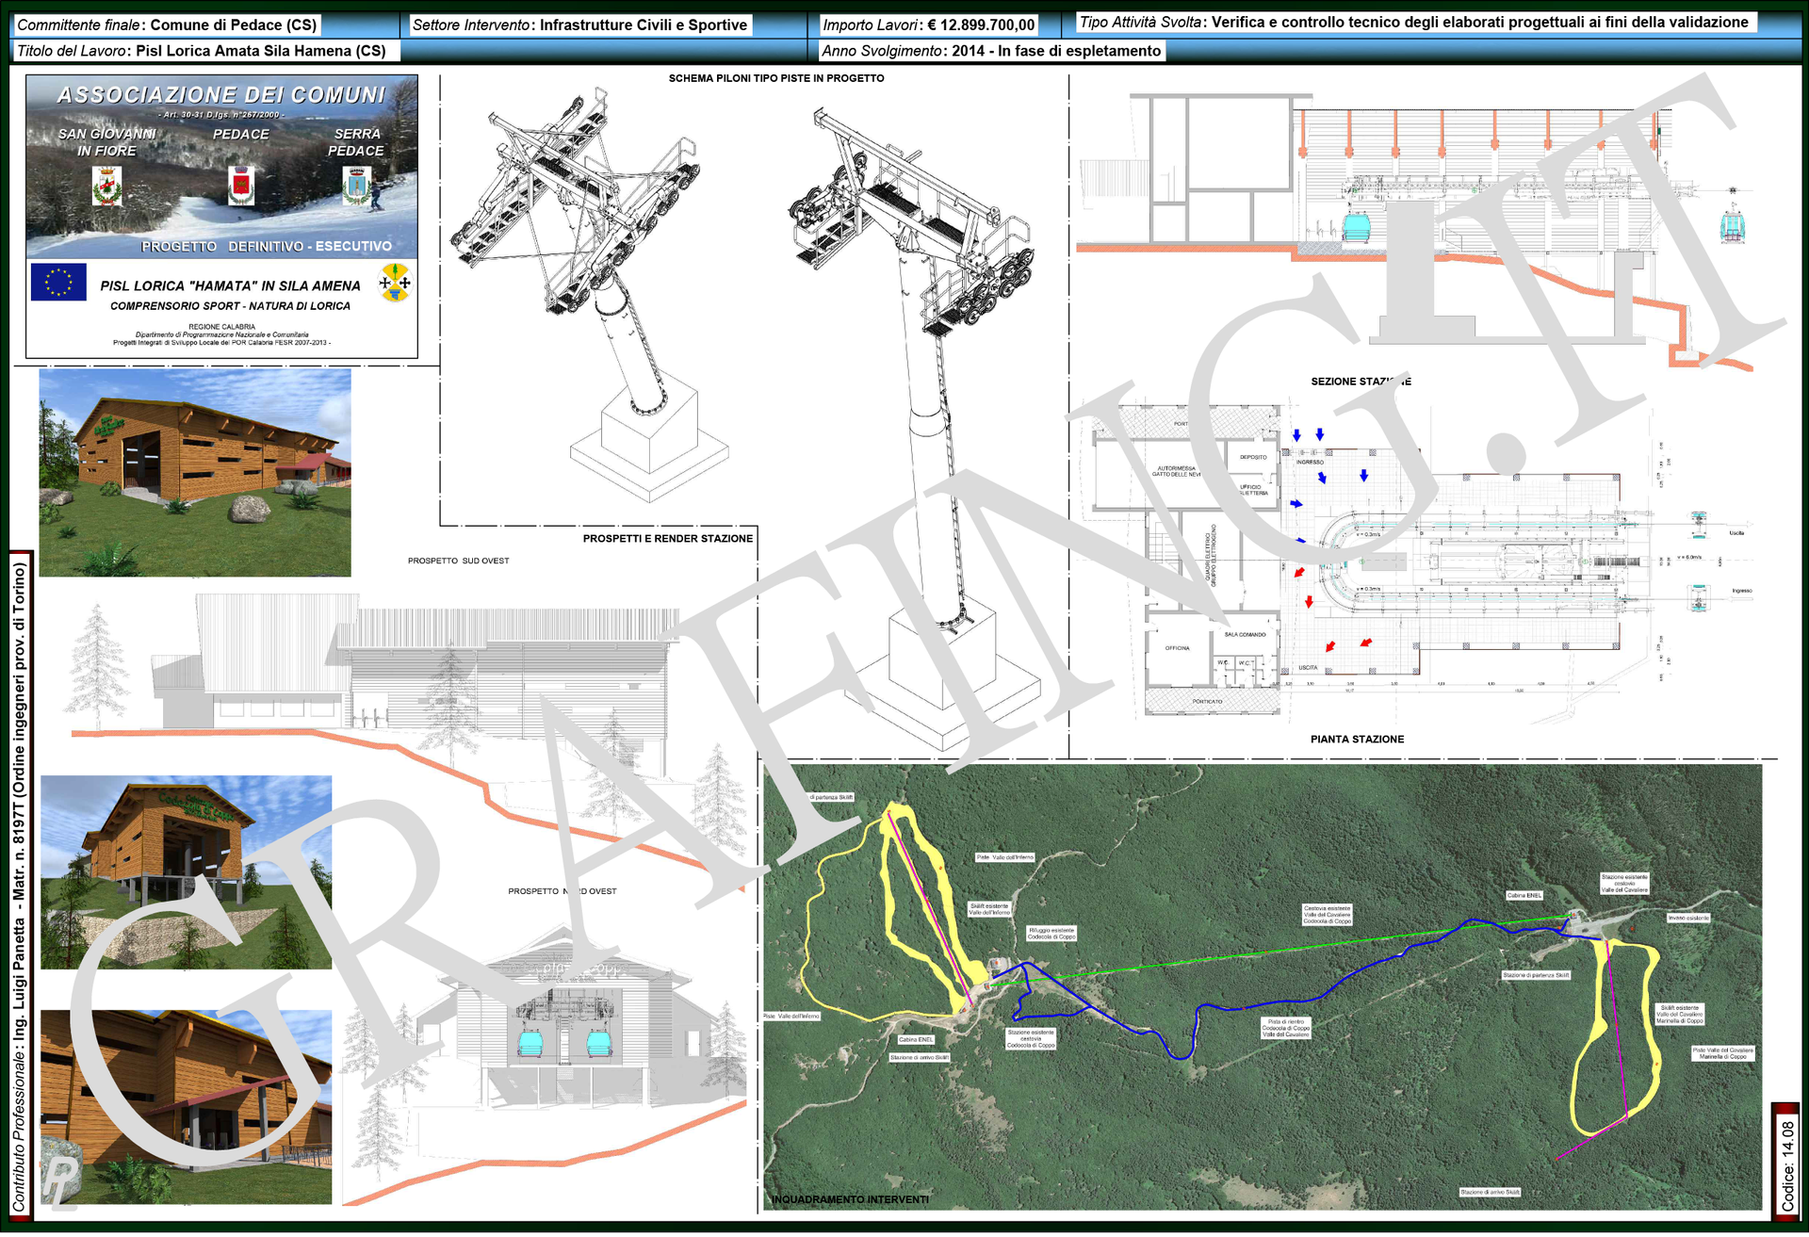Select the bottom wooden facade render image
1809x1237 pixels.
coord(186,1106)
